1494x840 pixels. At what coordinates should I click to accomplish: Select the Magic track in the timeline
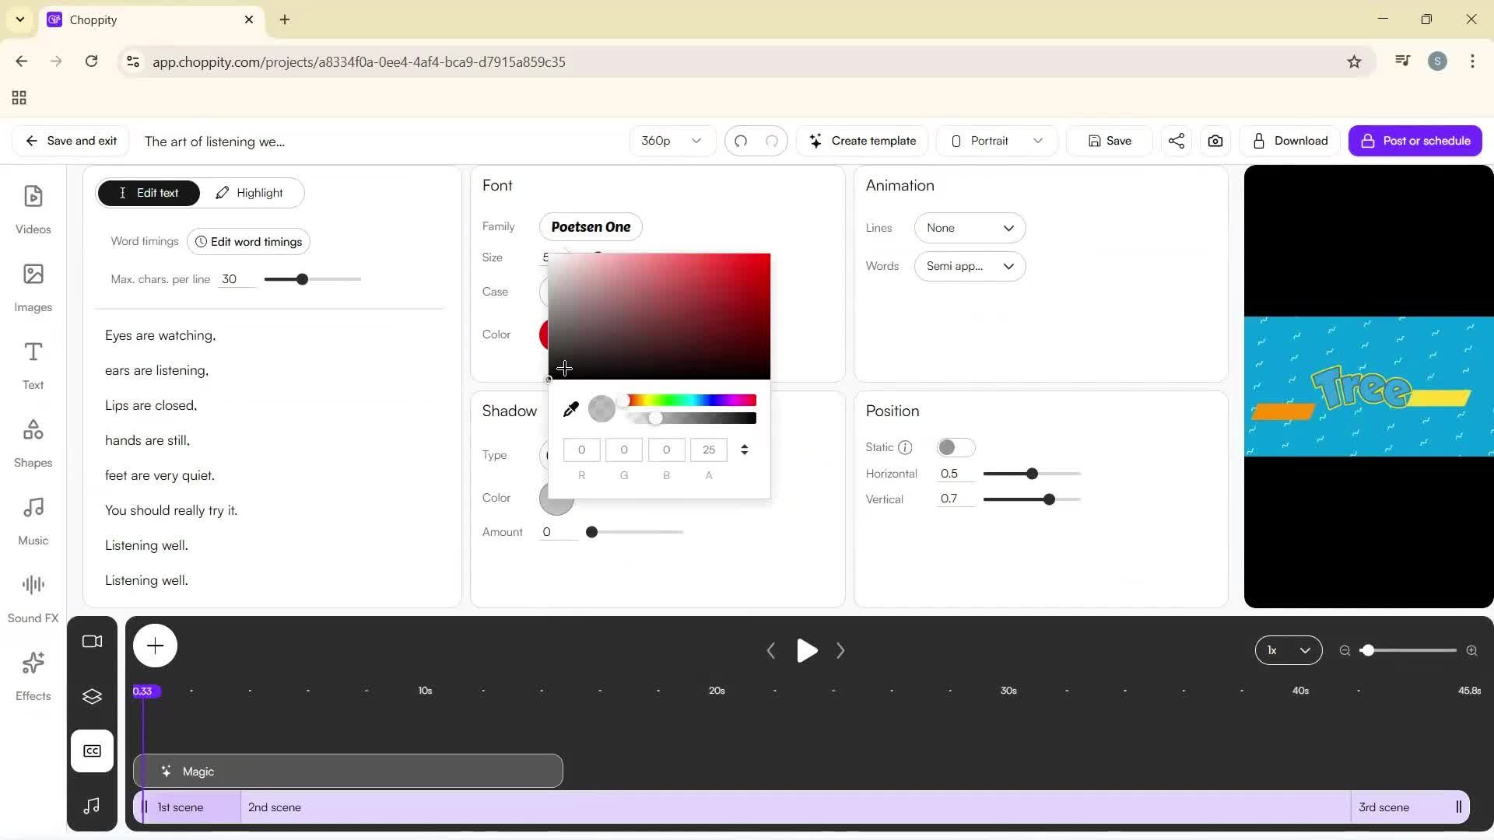click(348, 770)
